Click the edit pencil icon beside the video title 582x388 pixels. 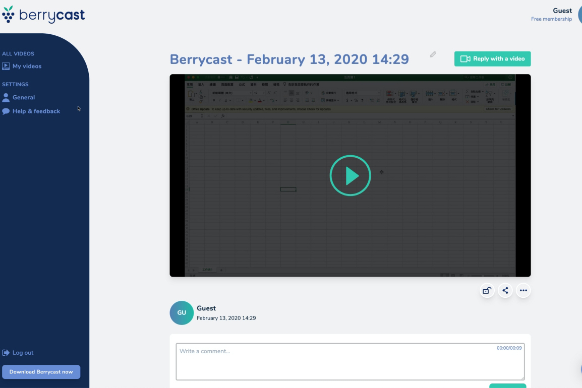(x=432, y=54)
